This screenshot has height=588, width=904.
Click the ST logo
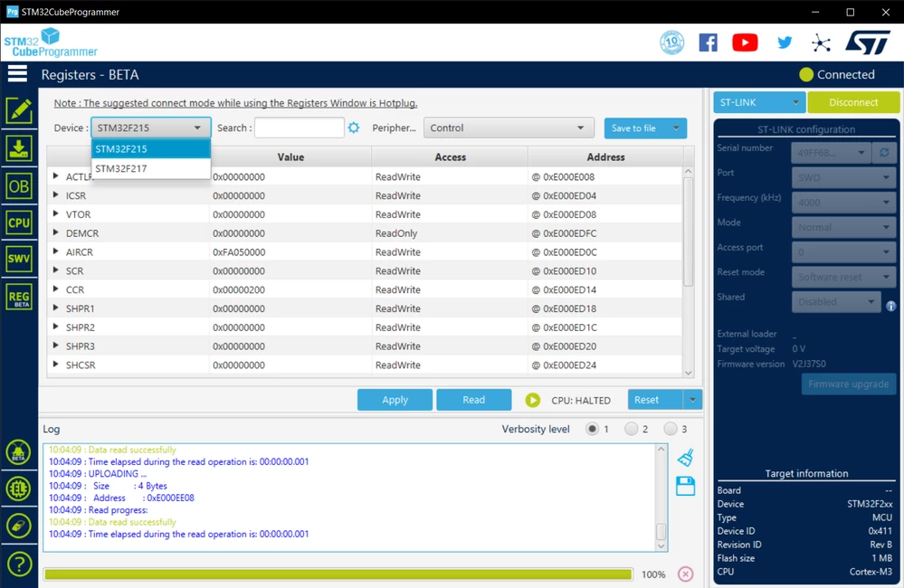pyautogui.click(x=868, y=43)
